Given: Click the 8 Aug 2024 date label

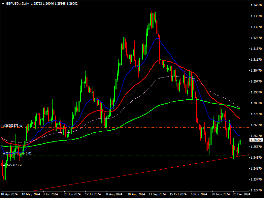Looking at the screenshot, I should (x=115, y=194).
